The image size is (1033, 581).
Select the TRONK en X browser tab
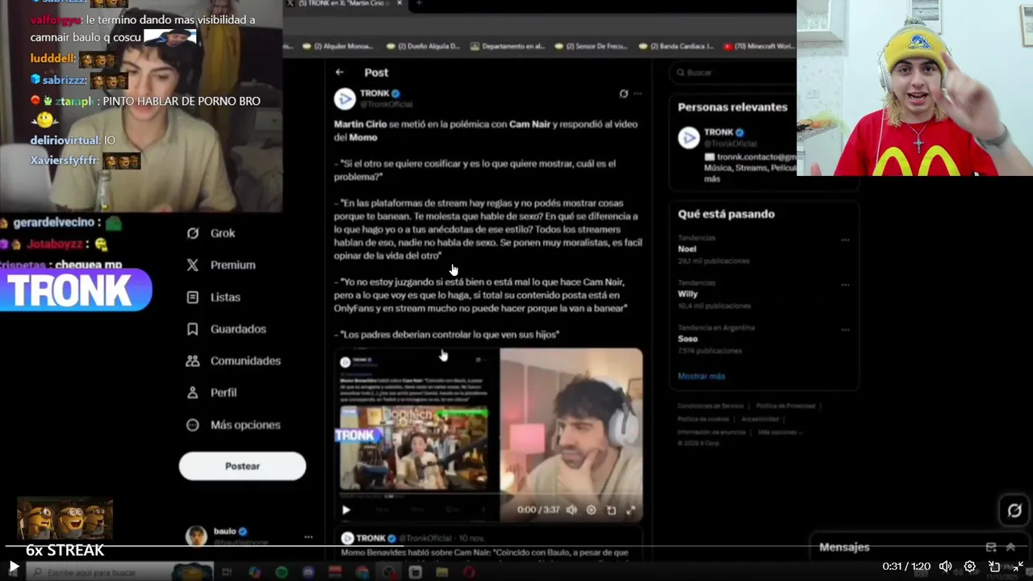(x=344, y=4)
